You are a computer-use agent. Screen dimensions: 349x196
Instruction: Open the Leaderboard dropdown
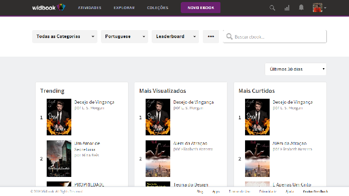pos(175,37)
